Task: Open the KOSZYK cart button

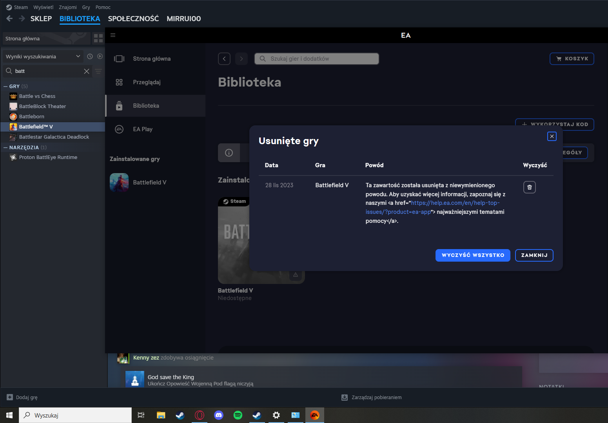Action: pyautogui.click(x=572, y=59)
